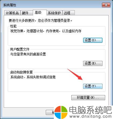Click the www.dnxitong.com watermark link
Viewport: 113px width, 119px height.
point(91,117)
